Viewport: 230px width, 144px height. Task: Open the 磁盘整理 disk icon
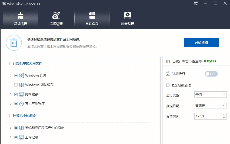(127, 16)
